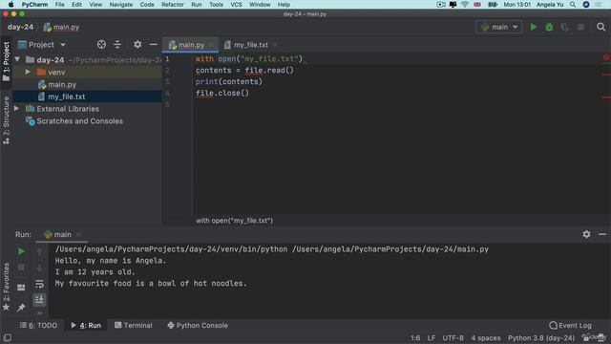The width and height of the screenshot is (611, 344).
Task: Open the Refactor menu
Action: (173, 5)
